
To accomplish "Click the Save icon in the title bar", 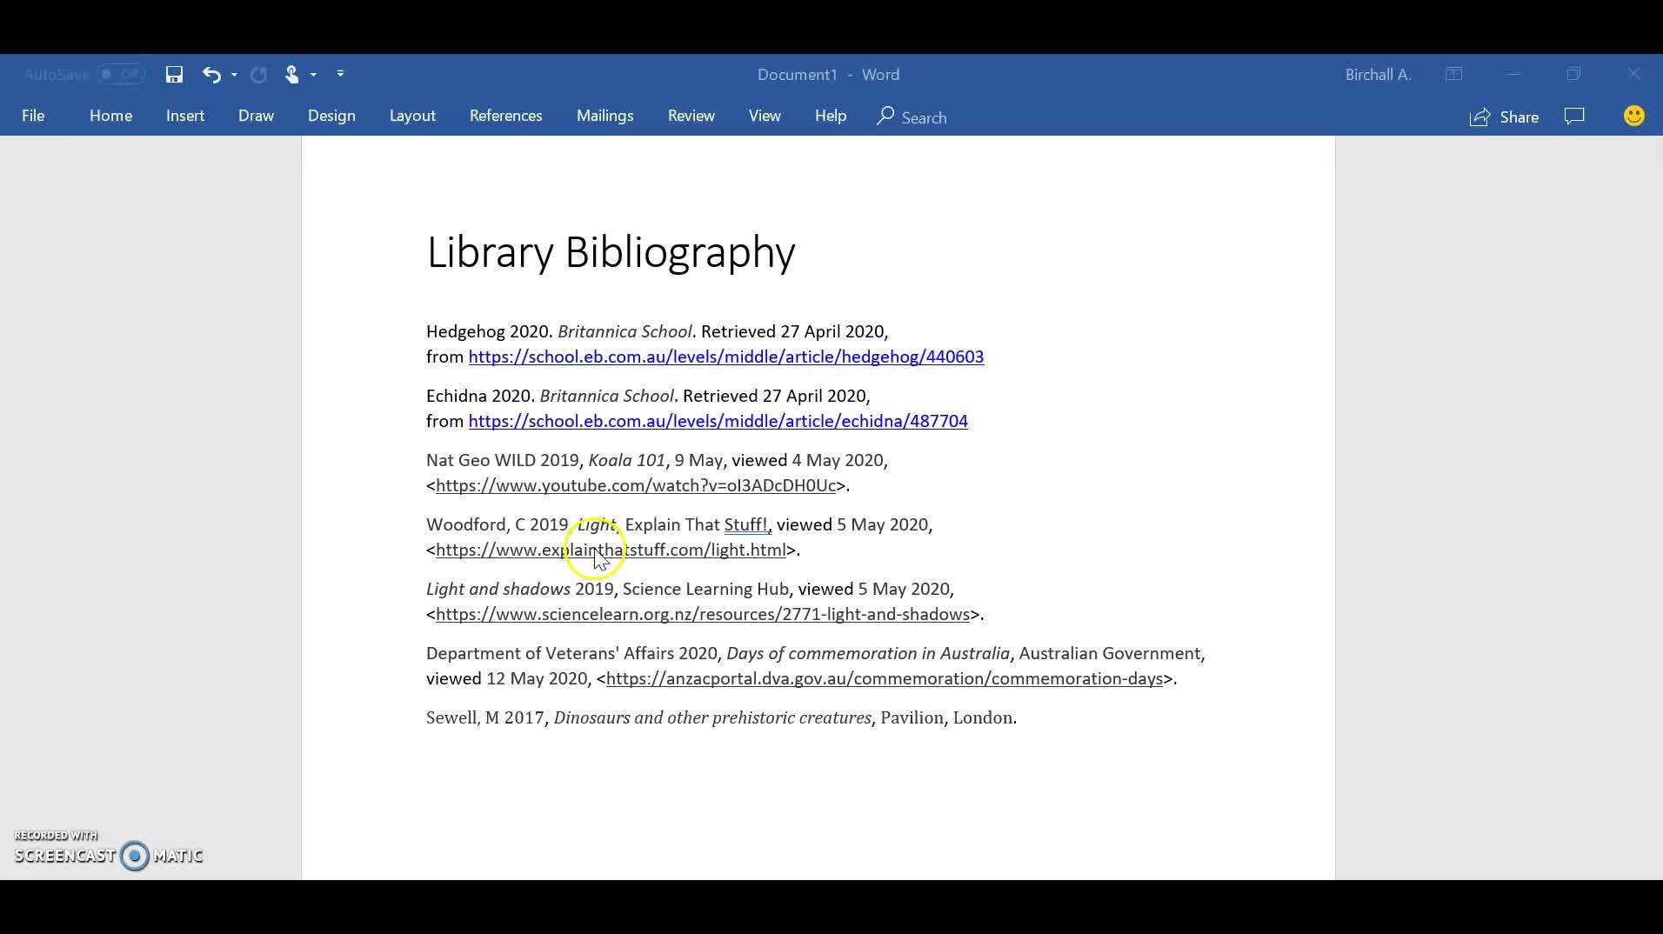I will tap(174, 75).
